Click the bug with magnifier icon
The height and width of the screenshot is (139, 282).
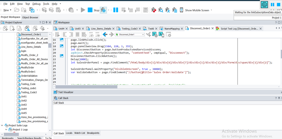coord(161,10)
